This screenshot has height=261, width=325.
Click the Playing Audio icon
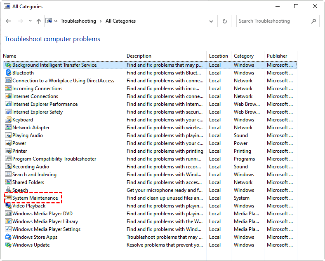[8, 135]
